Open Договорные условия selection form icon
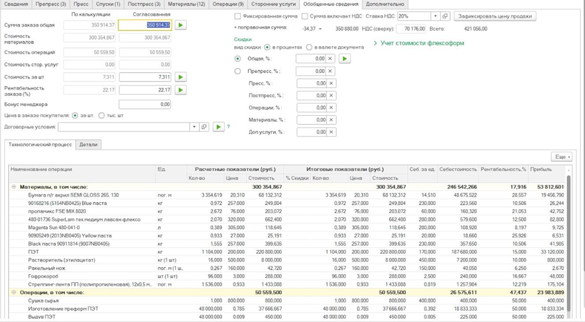The width and height of the screenshot is (585, 322). click(204, 127)
